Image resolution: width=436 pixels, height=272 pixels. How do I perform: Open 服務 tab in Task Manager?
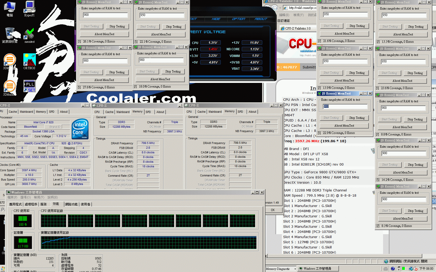pos(43,204)
